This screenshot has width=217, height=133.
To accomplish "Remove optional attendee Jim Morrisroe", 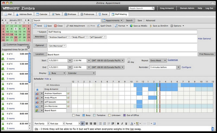I will (x=65, y=45).
